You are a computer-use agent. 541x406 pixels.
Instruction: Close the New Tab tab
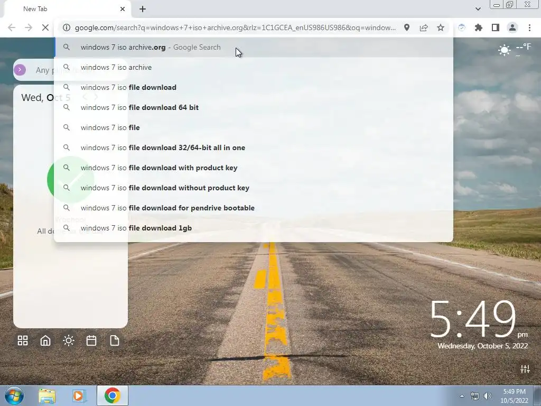tap(123, 9)
